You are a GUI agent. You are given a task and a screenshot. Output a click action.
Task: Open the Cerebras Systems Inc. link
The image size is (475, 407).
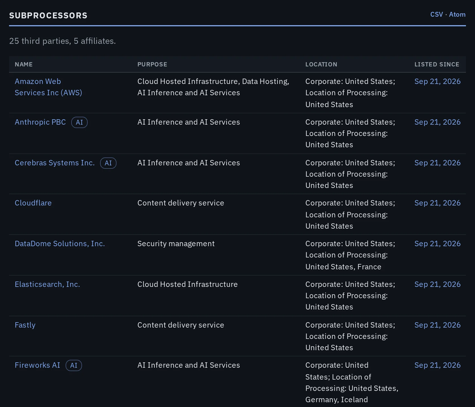coord(55,163)
